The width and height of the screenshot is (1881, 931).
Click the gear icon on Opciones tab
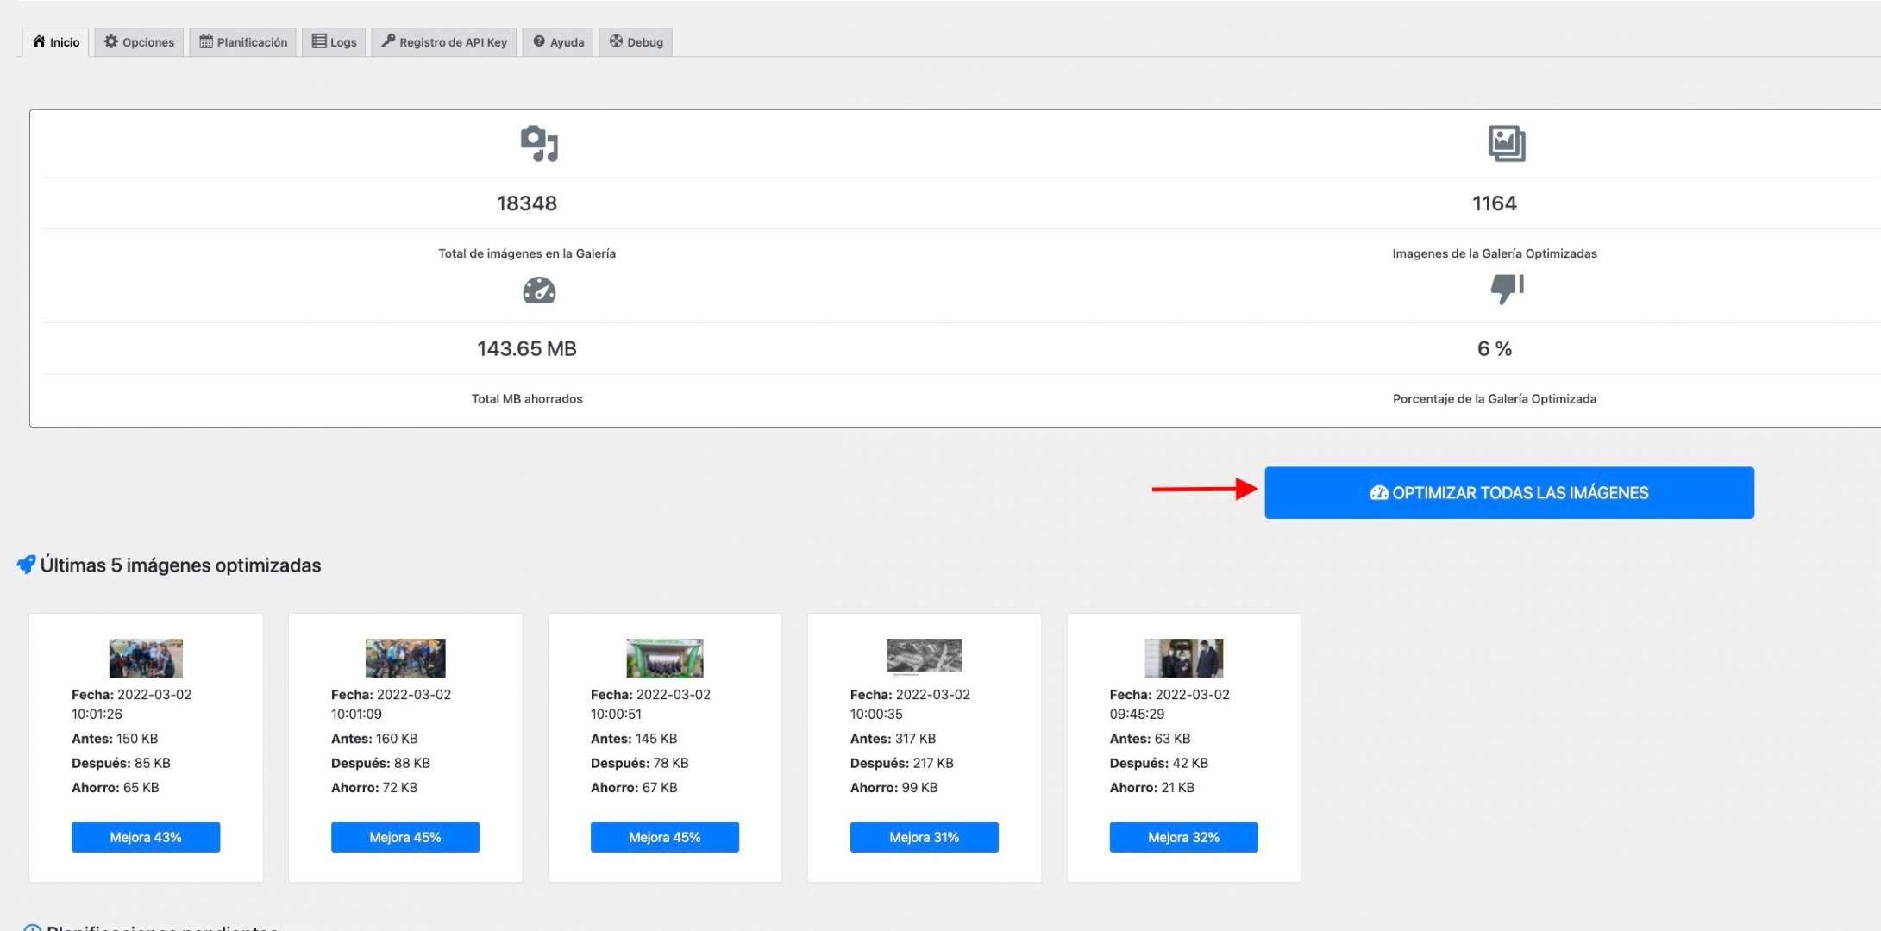click(111, 41)
